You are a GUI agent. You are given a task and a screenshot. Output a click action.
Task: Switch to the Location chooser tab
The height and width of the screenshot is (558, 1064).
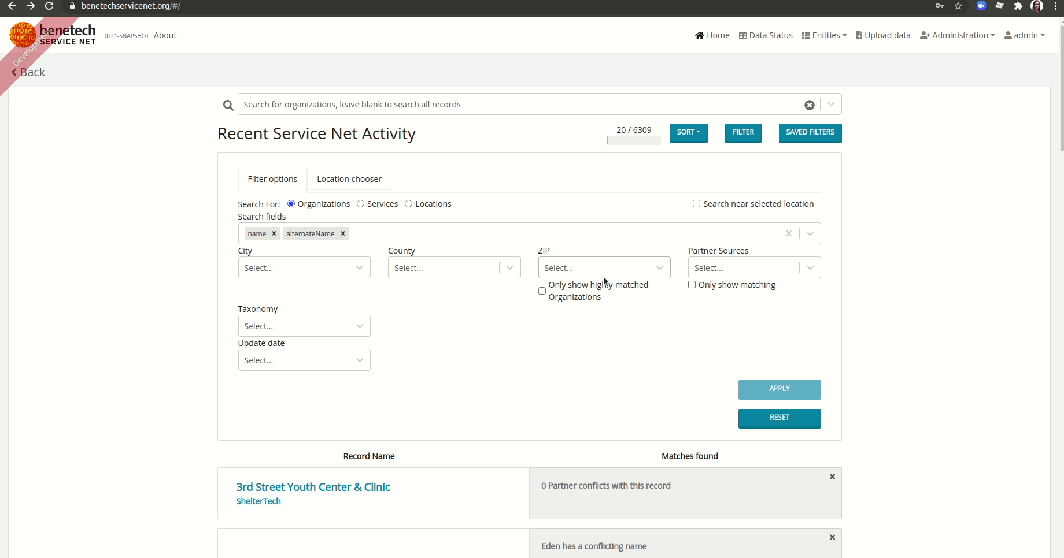349,179
